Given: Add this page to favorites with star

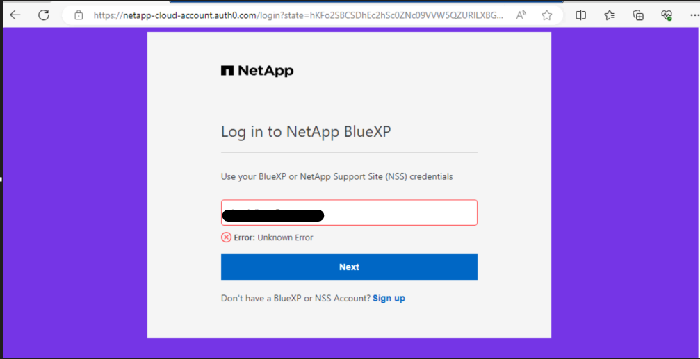Looking at the screenshot, I should [547, 15].
